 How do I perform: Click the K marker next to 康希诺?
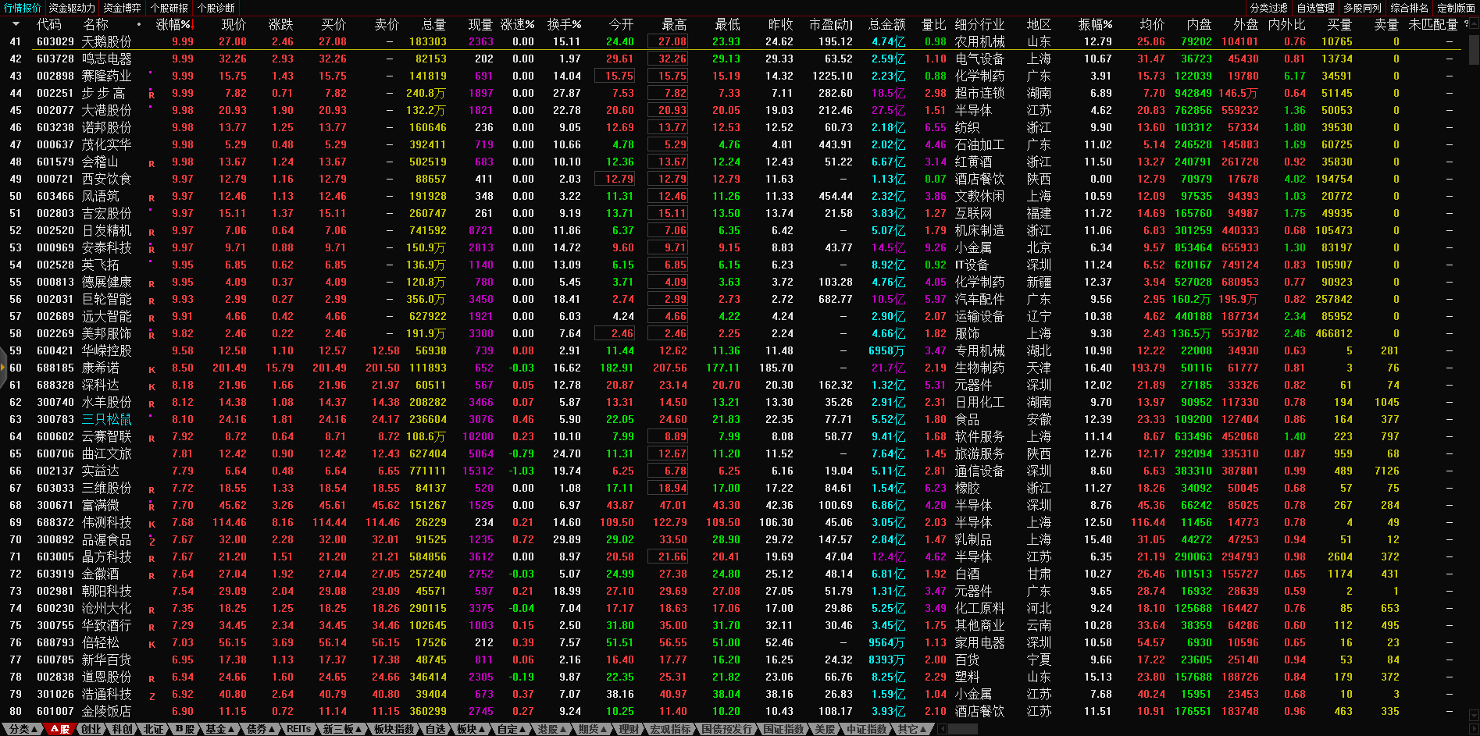click(x=152, y=369)
